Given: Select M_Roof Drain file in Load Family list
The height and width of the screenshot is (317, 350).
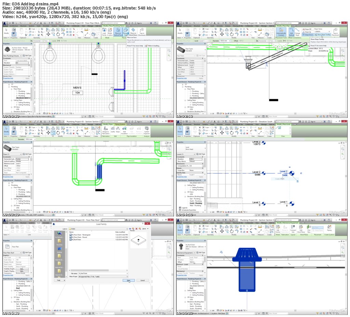Looking at the screenshot, I should [76, 239].
